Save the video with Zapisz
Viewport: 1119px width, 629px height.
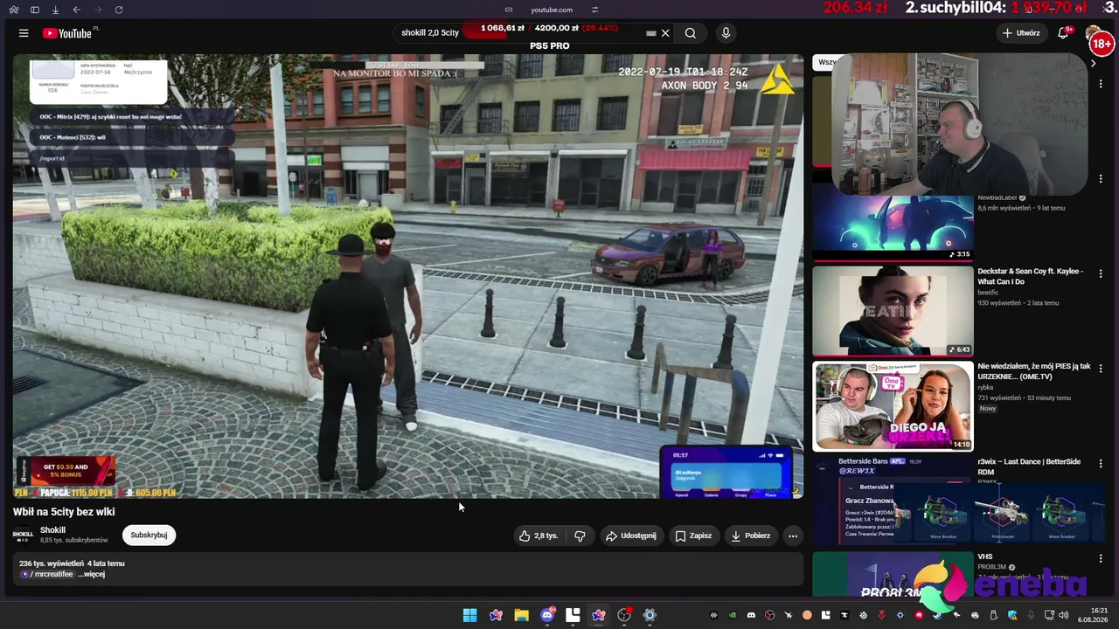(x=693, y=536)
